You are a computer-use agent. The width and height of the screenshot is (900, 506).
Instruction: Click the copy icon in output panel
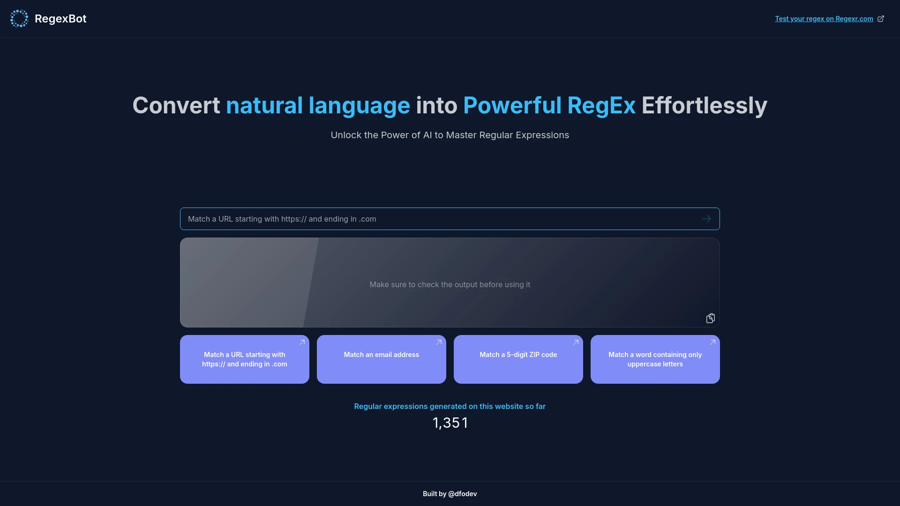[711, 318]
